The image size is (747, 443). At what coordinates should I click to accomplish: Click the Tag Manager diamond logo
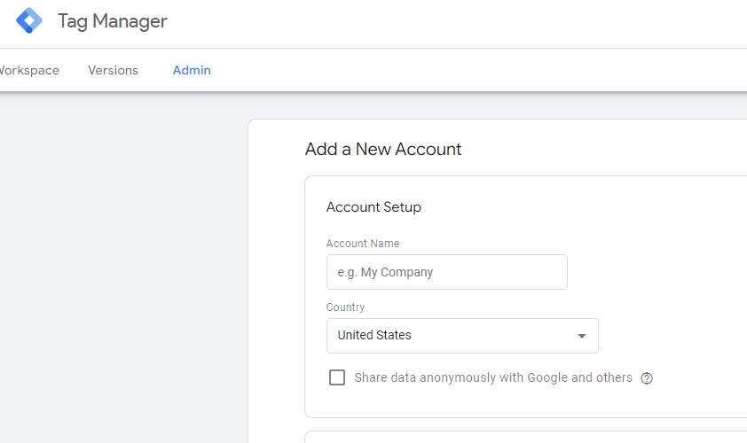(x=29, y=20)
